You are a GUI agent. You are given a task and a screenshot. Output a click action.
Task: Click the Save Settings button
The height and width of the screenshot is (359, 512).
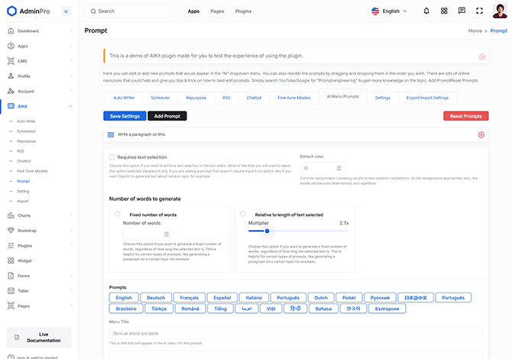[x=125, y=116]
